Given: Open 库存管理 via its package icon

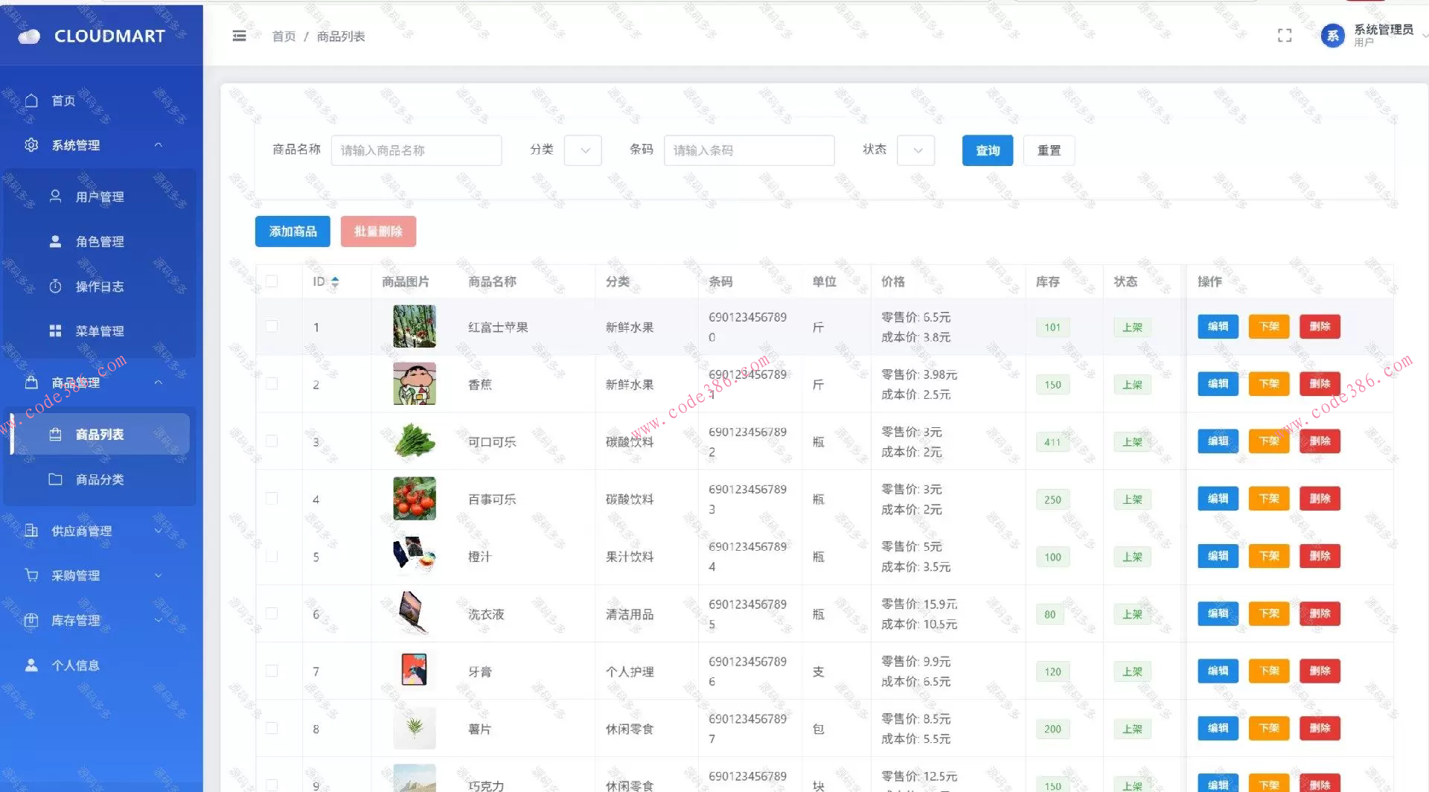Looking at the screenshot, I should (31, 619).
